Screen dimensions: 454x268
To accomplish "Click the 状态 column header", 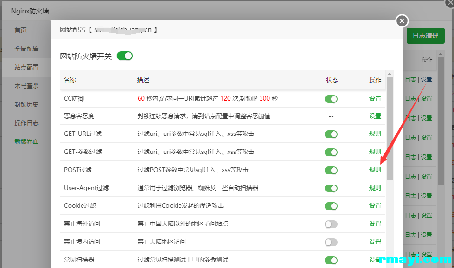I will tap(332, 80).
